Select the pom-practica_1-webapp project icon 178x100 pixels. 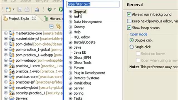(12, 55)
